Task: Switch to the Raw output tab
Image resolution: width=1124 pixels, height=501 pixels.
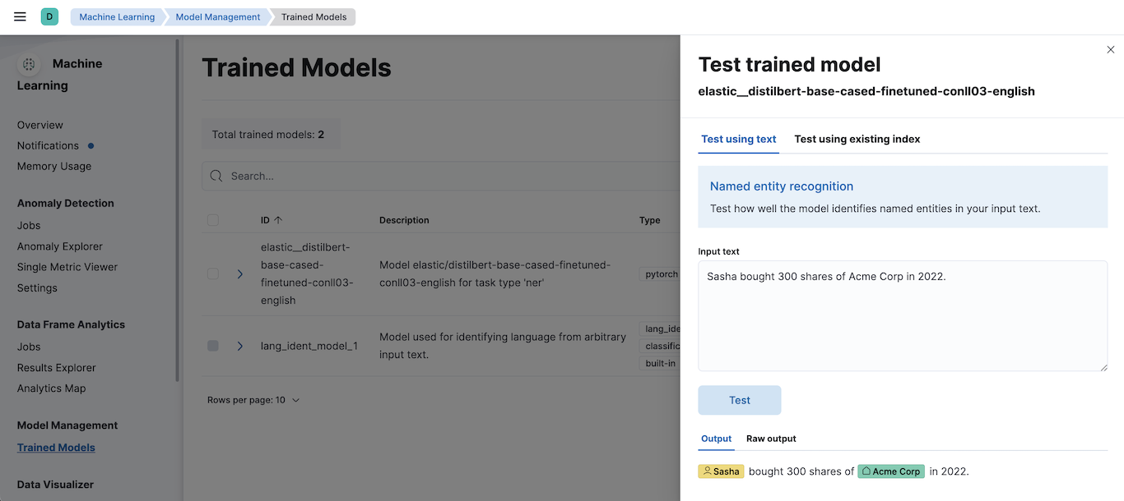Action: pos(770,438)
